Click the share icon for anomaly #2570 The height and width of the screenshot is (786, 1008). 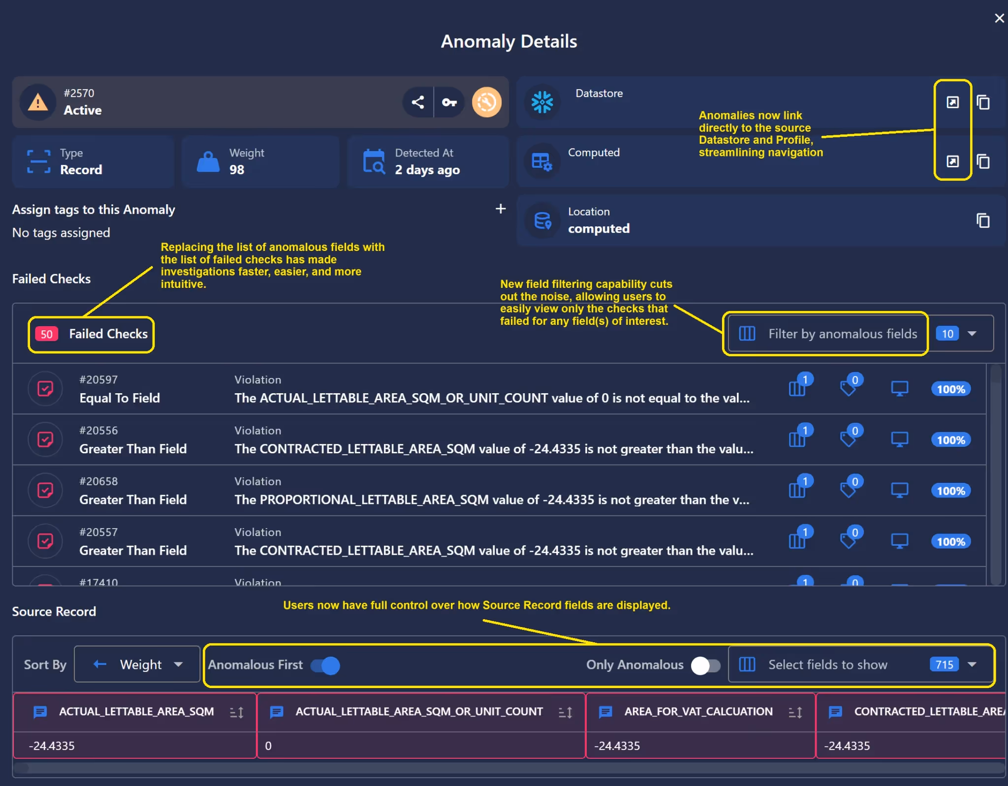418,102
